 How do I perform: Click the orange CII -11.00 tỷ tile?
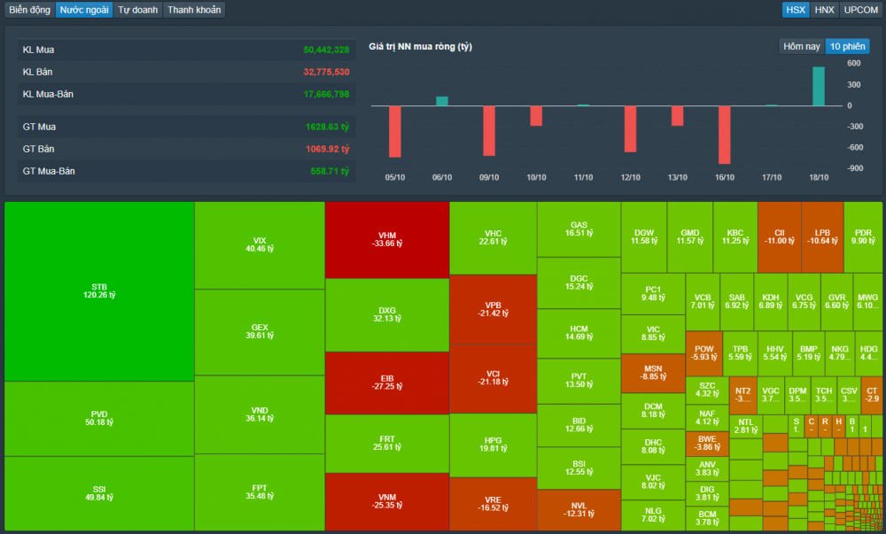click(779, 237)
